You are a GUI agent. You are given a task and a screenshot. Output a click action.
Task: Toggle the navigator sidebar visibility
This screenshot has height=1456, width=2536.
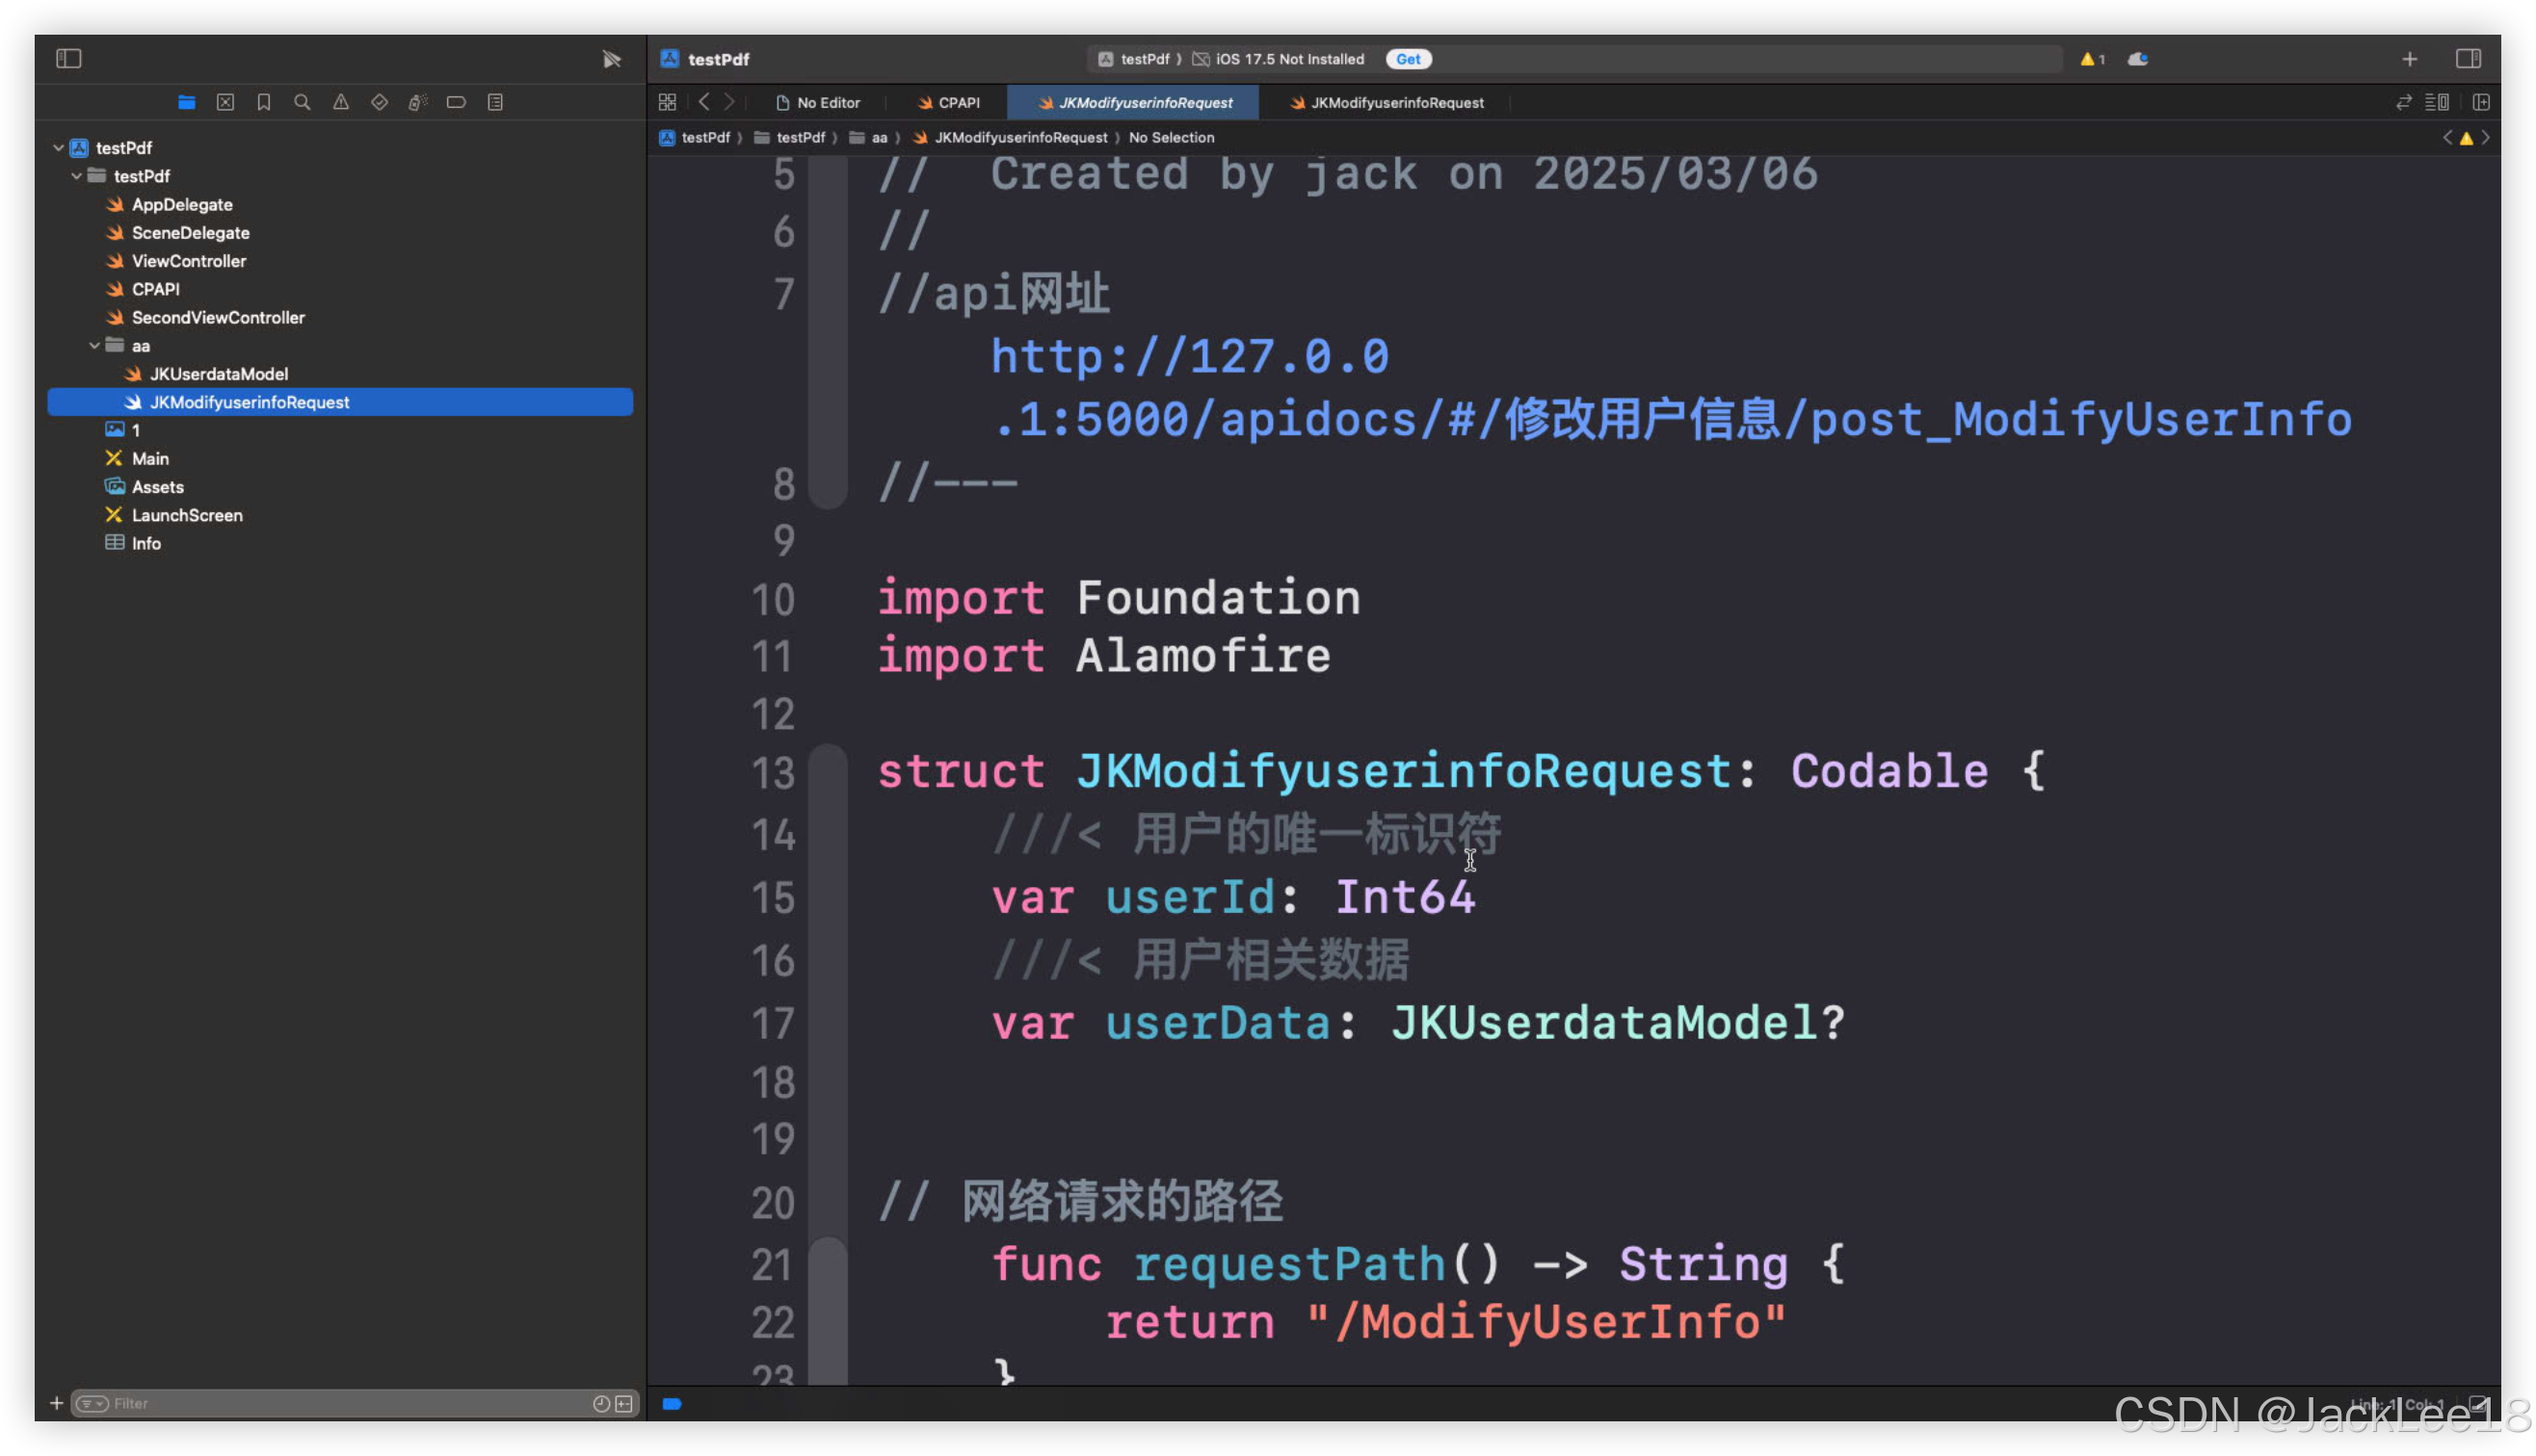point(68,59)
